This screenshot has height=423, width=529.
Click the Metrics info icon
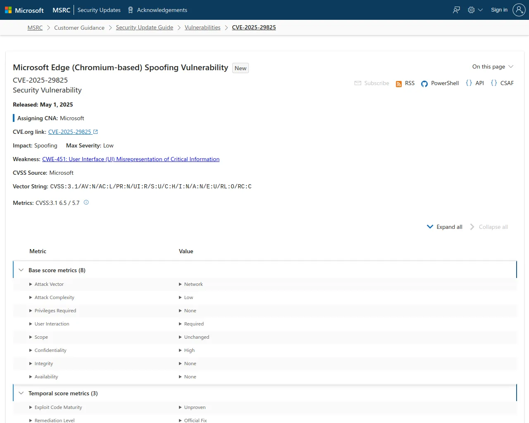pos(86,202)
